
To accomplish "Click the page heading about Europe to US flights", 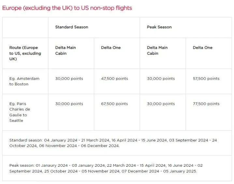I will click(x=67, y=8).
